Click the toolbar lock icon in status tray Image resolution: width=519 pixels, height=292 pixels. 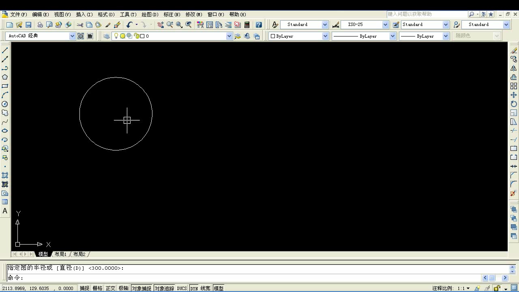click(x=497, y=288)
